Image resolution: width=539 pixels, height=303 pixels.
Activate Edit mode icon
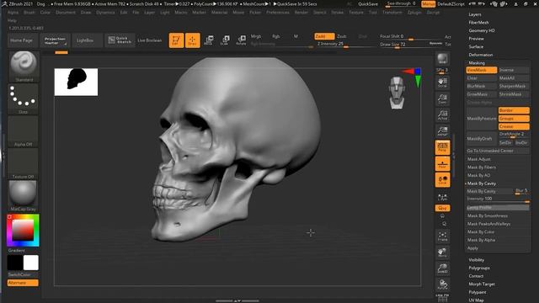point(176,40)
